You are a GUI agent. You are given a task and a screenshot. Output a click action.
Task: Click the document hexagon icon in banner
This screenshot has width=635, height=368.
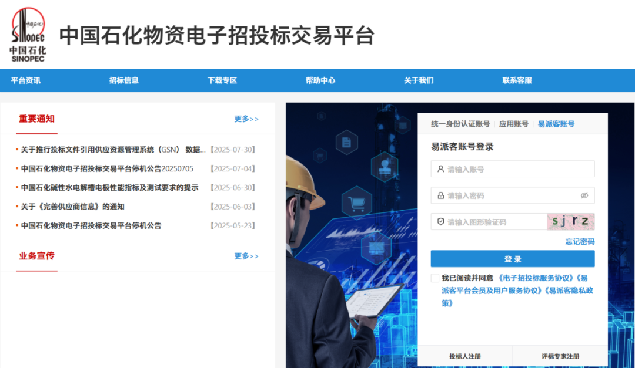(x=347, y=143)
